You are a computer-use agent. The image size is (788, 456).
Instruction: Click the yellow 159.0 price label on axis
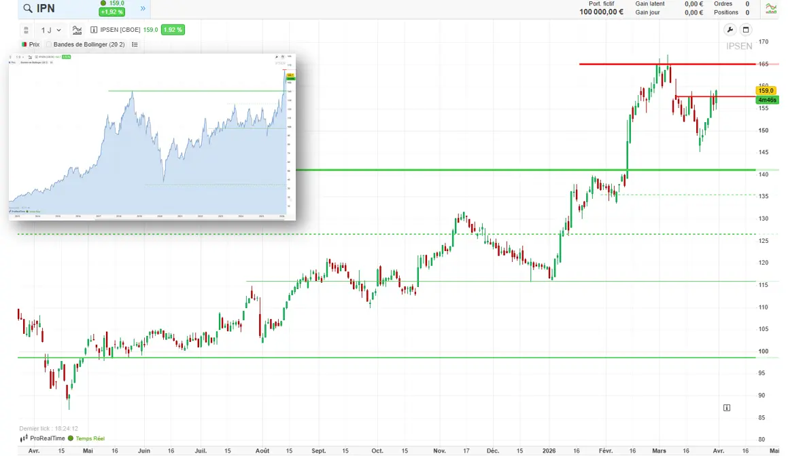766,90
